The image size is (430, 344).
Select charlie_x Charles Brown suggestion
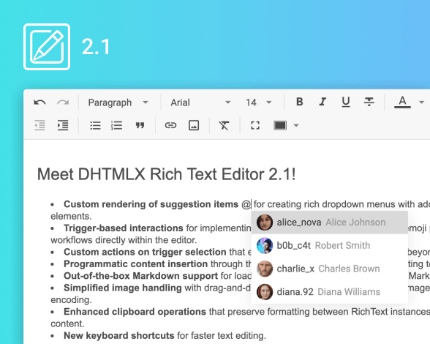click(329, 269)
